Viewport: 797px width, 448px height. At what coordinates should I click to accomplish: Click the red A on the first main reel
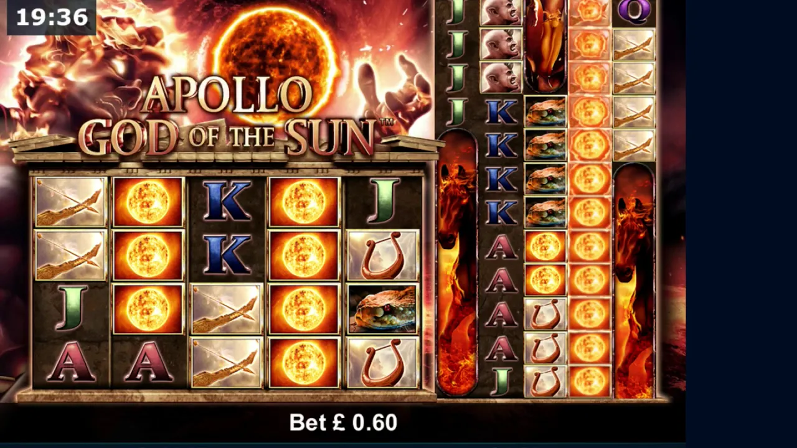pyautogui.click(x=71, y=362)
